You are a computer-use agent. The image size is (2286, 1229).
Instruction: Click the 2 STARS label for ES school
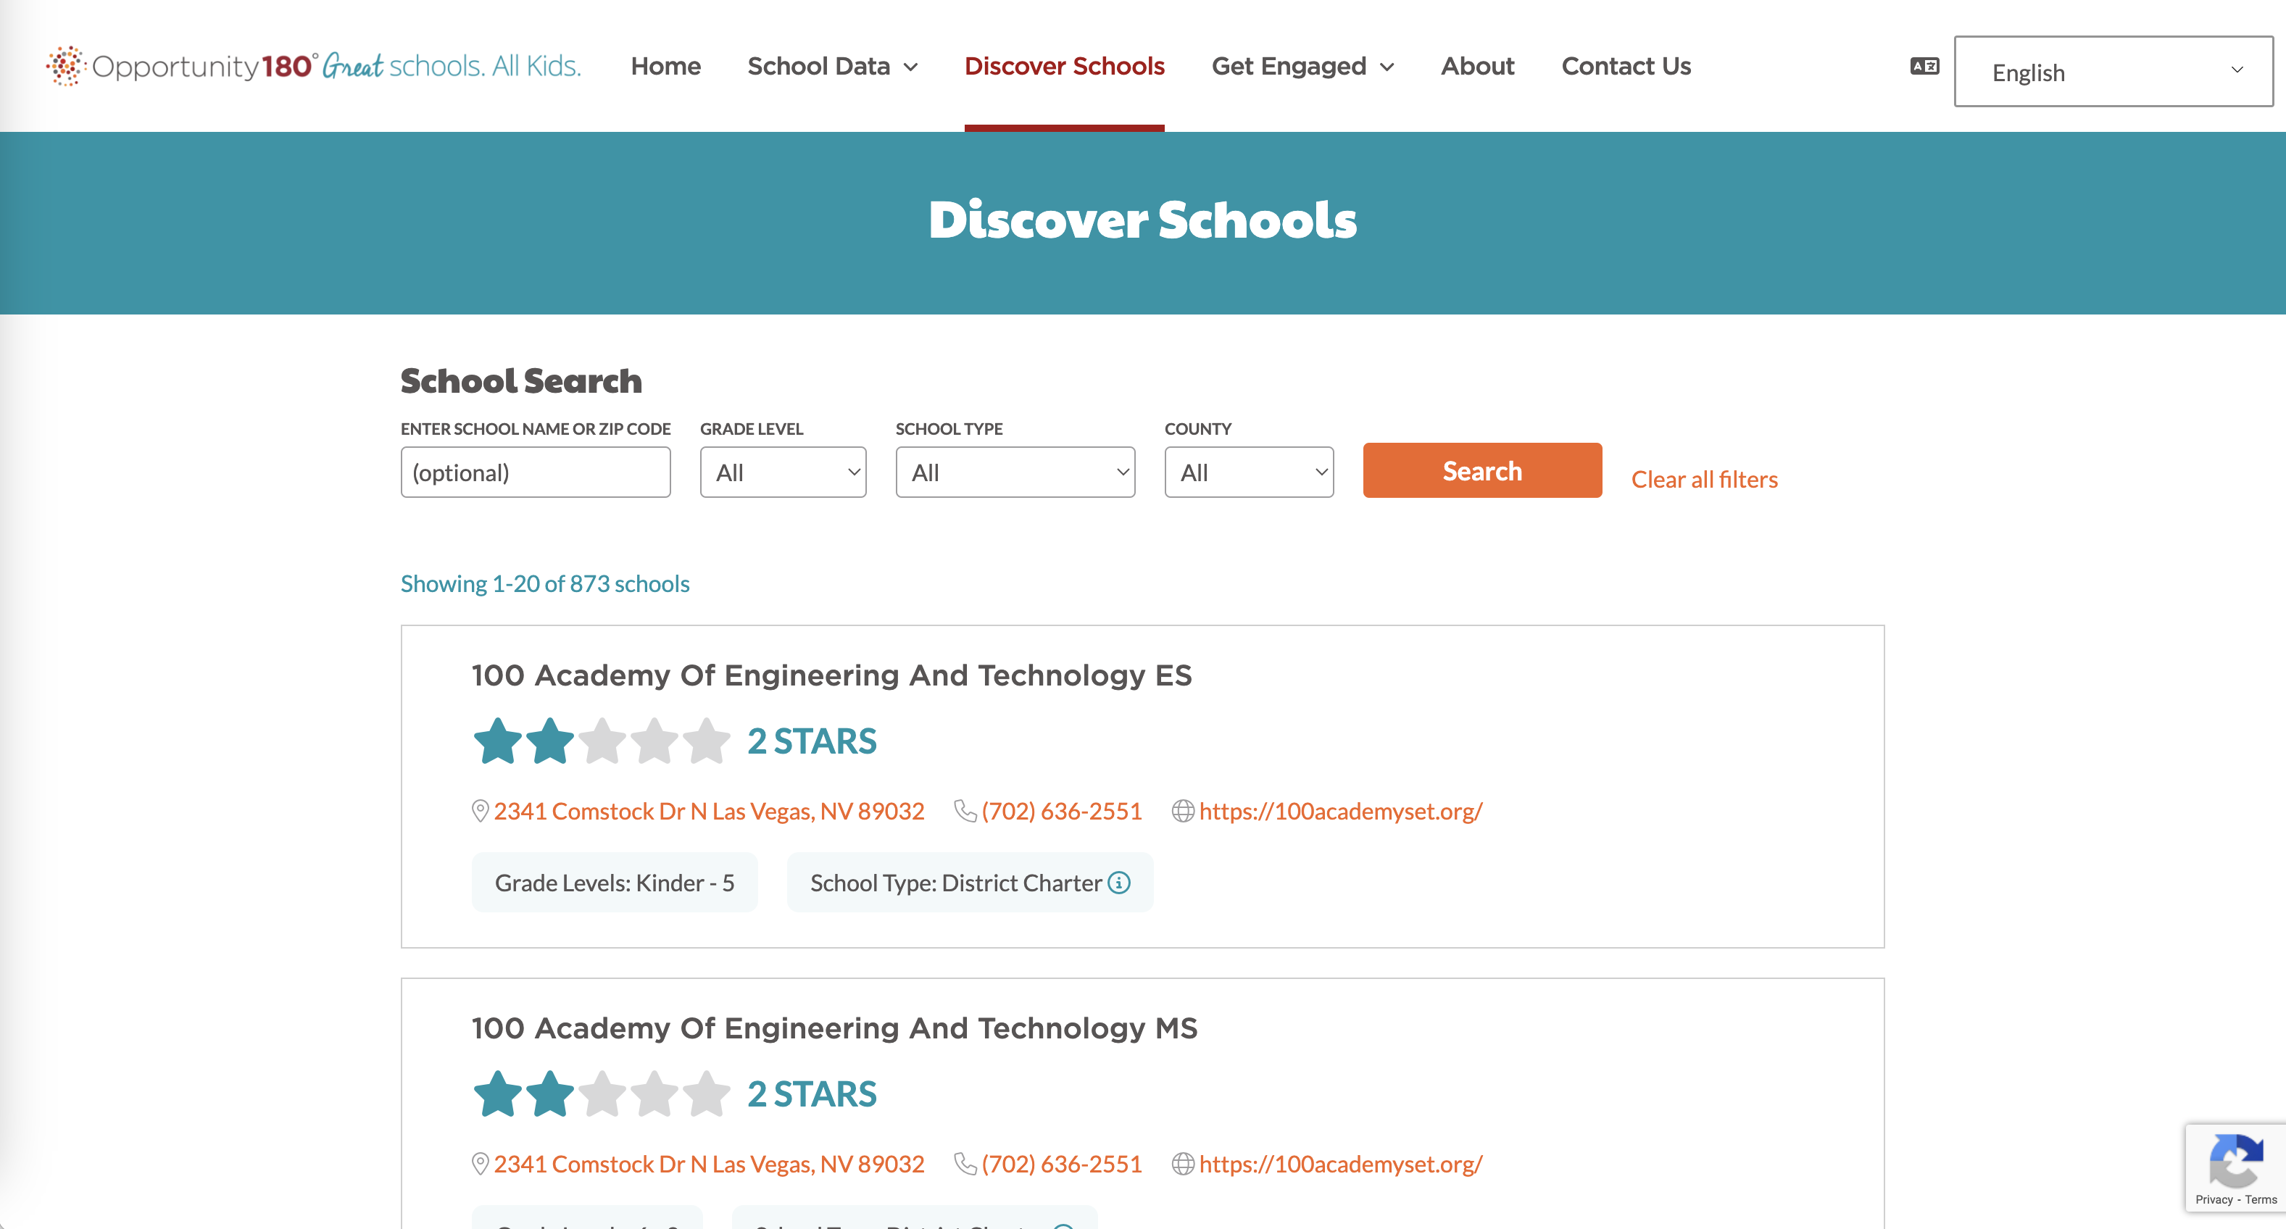(x=811, y=741)
